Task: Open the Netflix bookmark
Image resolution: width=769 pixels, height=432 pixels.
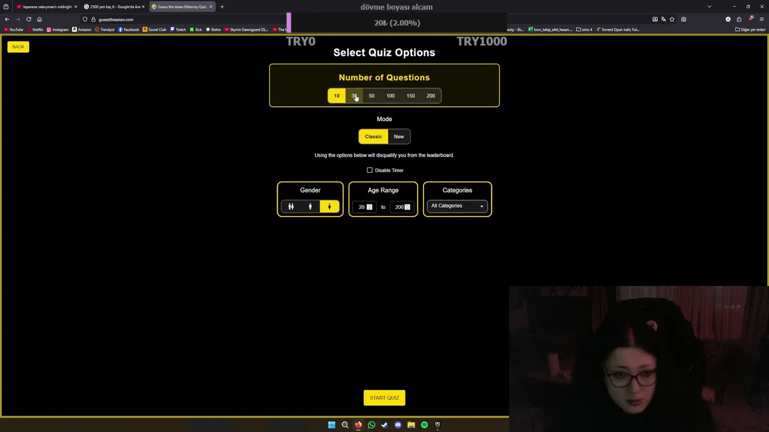Action: [x=35, y=29]
